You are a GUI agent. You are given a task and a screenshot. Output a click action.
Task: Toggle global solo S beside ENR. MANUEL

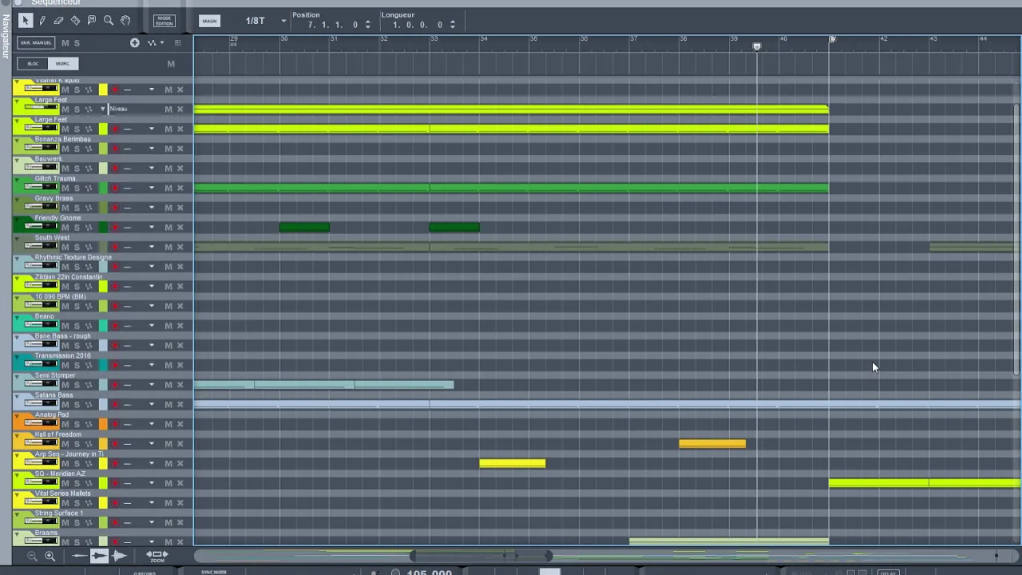coord(77,42)
